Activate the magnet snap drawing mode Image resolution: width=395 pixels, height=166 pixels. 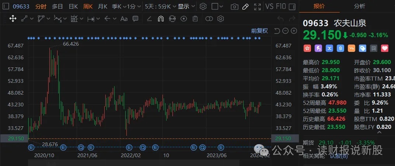161,19
